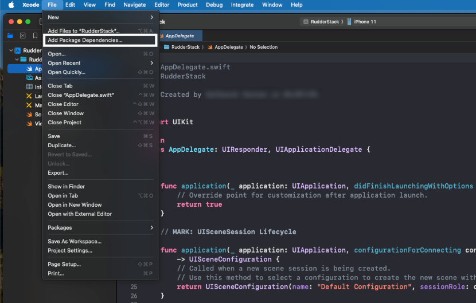This screenshot has width=476, height=303.
Task: Choose Close Editor
Action: (x=100, y=104)
